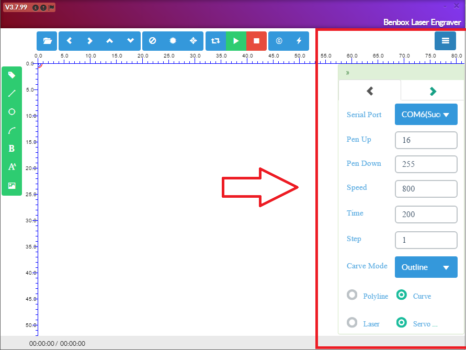Select the insert image tool
This screenshot has width=466, height=350.
click(12, 186)
